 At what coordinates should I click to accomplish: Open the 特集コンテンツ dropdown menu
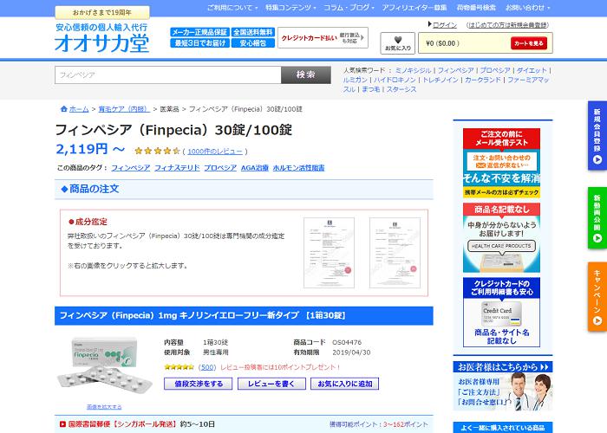tap(290, 7)
